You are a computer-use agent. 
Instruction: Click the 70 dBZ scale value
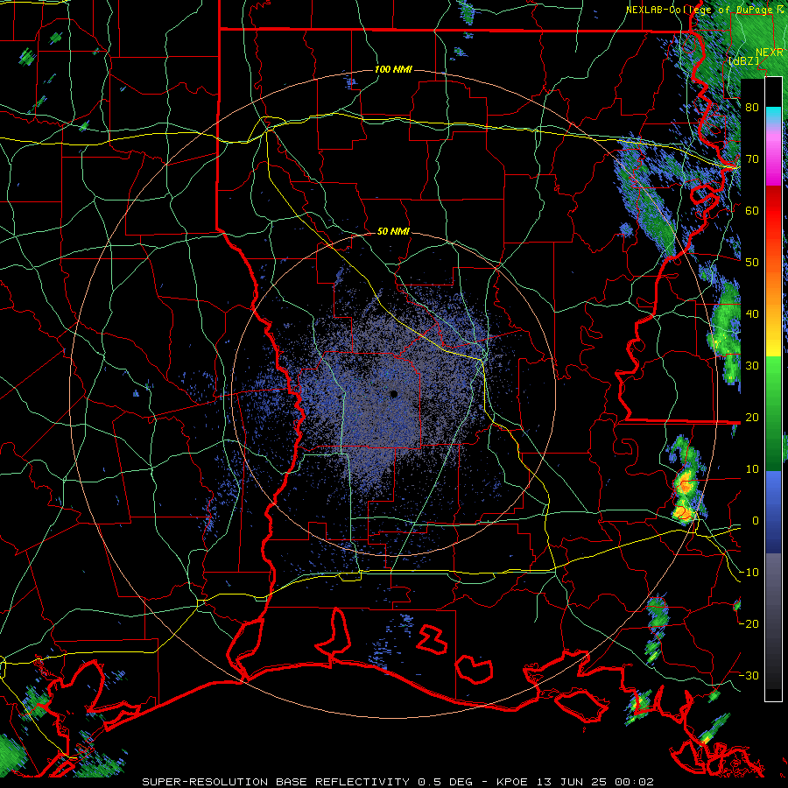[x=752, y=158]
